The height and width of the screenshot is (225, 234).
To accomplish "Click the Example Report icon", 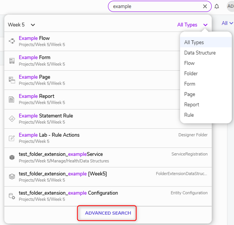I will (12, 99).
